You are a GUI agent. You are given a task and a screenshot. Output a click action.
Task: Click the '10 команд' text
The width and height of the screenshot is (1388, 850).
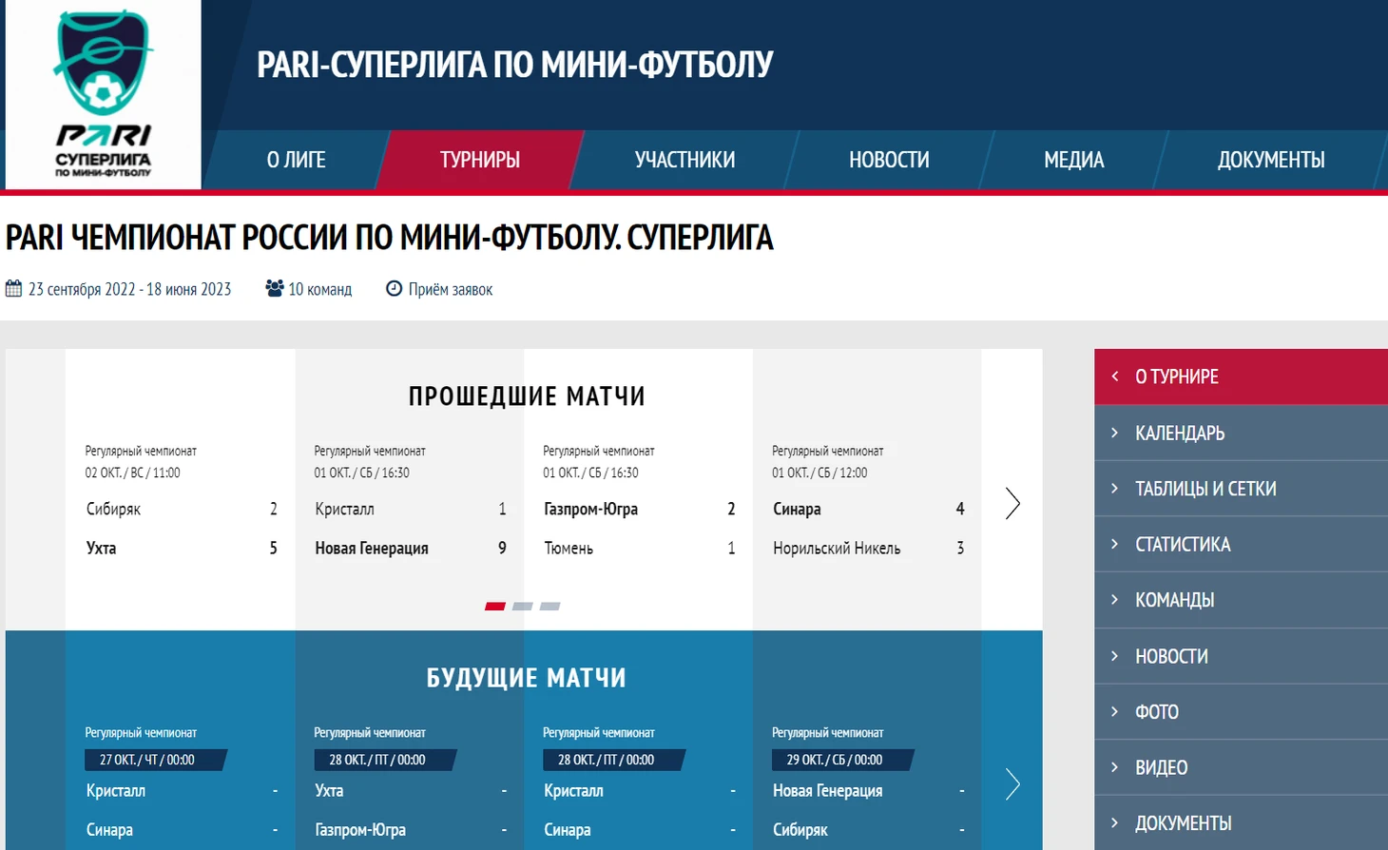pyautogui.click(x=319, y=289)
